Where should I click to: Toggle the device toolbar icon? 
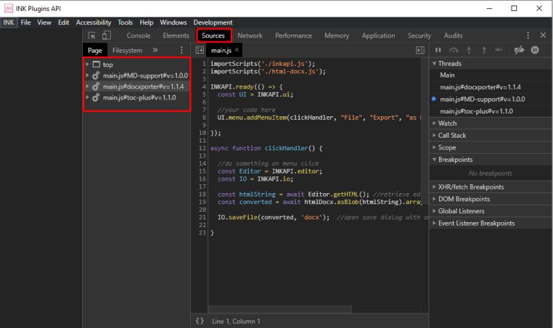pyautogui.click(x=106, y=35)
